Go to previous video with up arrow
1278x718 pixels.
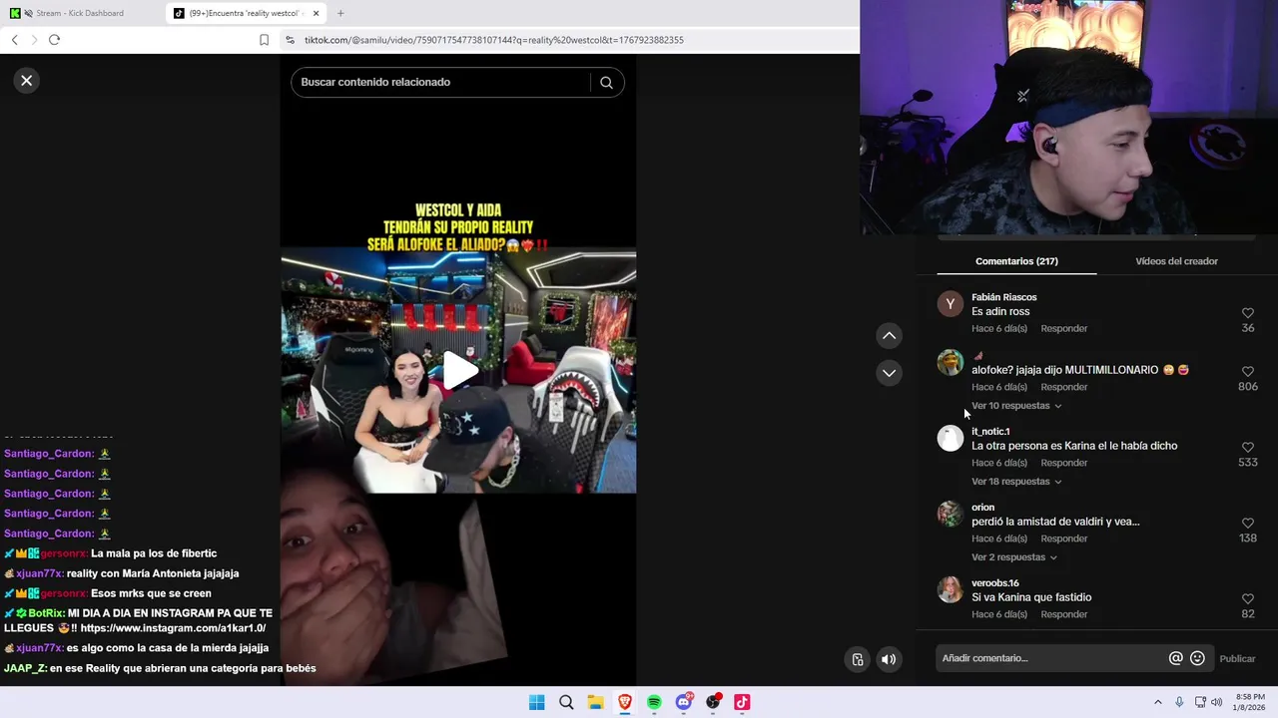(889, 336)
